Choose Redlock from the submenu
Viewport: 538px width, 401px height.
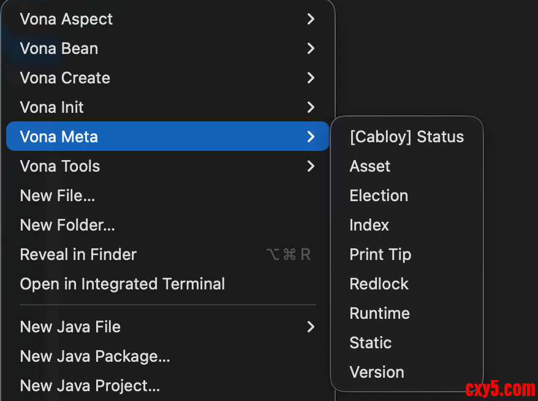click(379, 284)
